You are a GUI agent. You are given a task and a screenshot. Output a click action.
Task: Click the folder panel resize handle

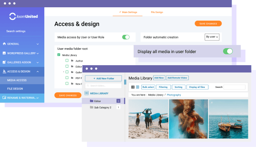[125, 82]
